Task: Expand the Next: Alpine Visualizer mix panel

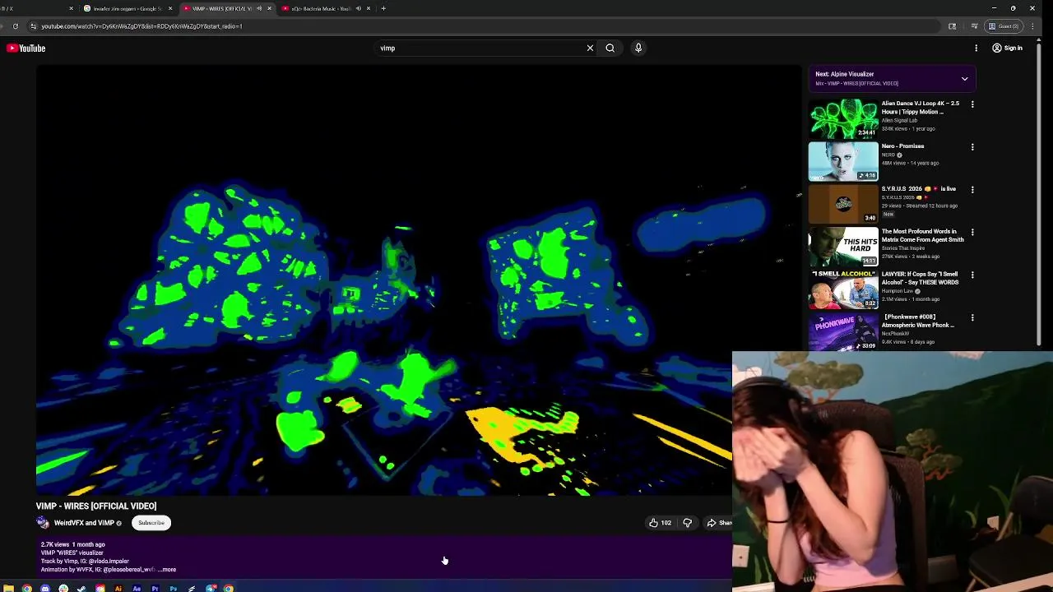Action: coord(964,78)
